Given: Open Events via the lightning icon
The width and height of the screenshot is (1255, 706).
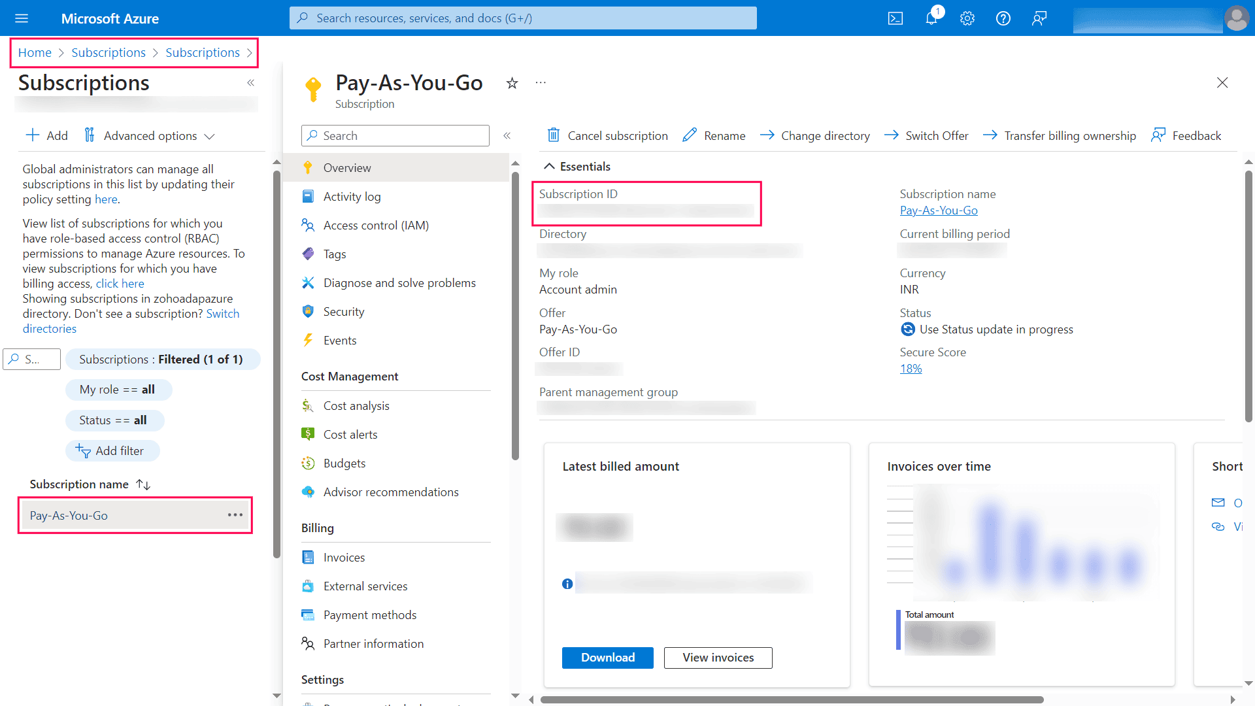Looking at the screenshot, I should point(339,340).
